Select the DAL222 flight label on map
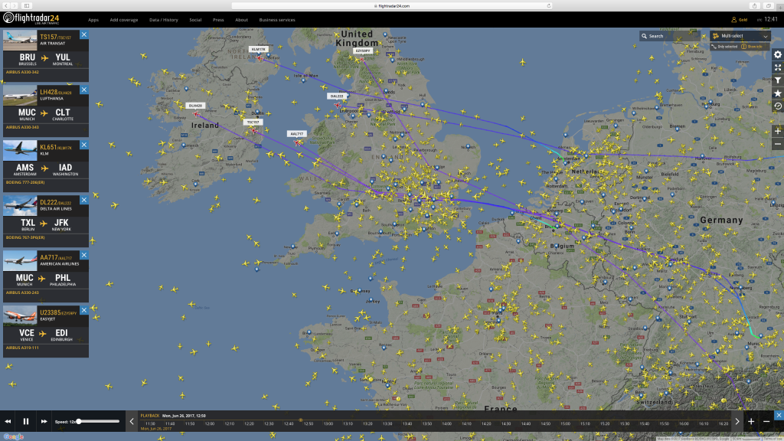The width and height of the screenshot is (784, 441). point(337,96)
